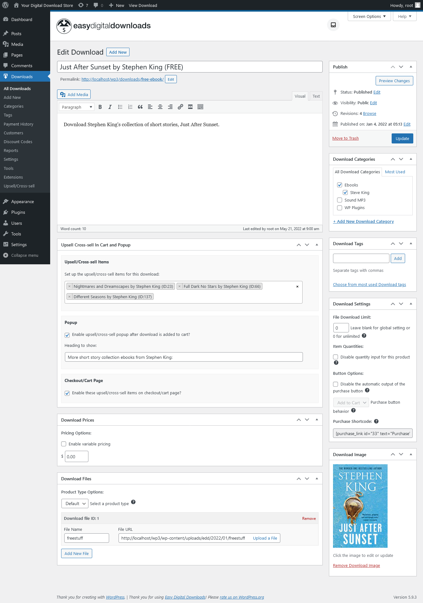Show help for purchase button behavior
Image resolution: width=423 pixels, height=603 pixels.
(353, 411)
